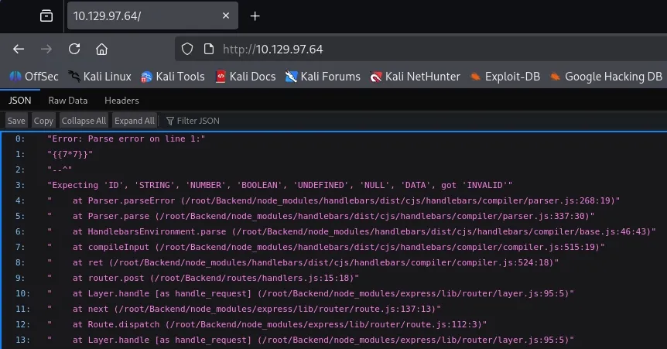Switch to the Headers tab
This screenshot has width=667, height=349.
(x=121, y=101)
